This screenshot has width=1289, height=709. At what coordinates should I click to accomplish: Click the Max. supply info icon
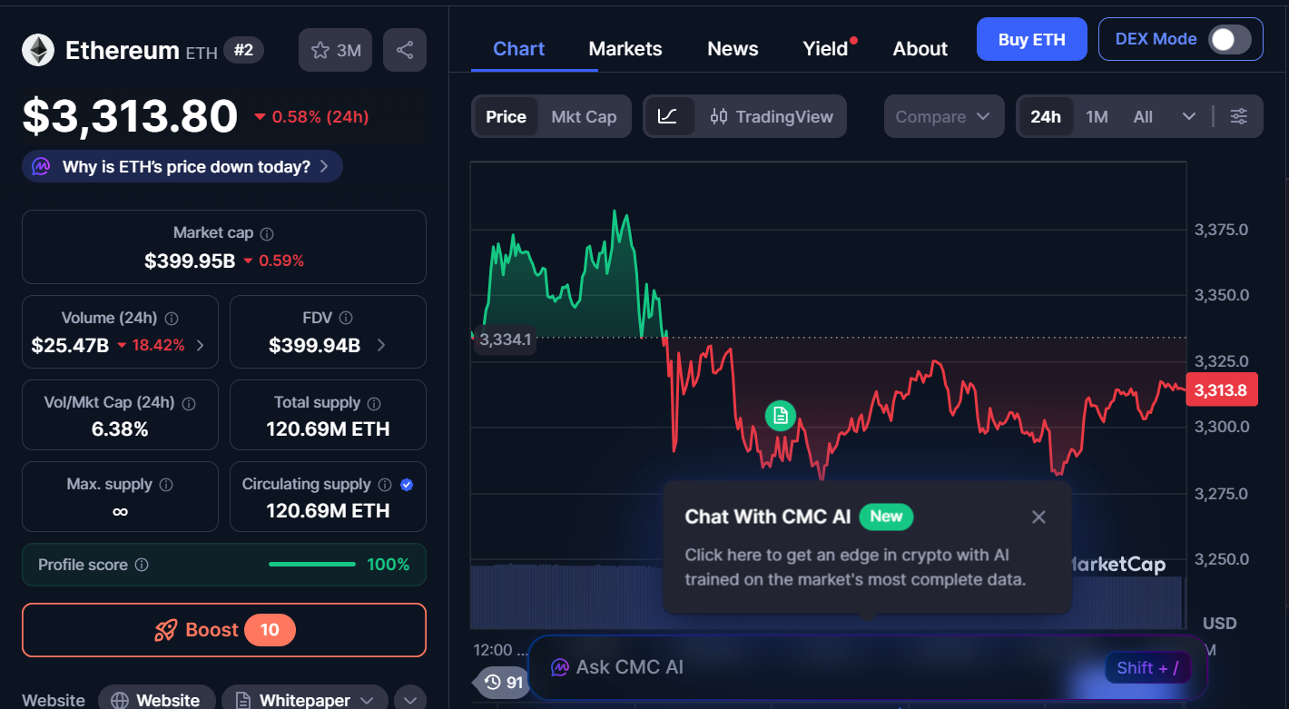point(166,485)
